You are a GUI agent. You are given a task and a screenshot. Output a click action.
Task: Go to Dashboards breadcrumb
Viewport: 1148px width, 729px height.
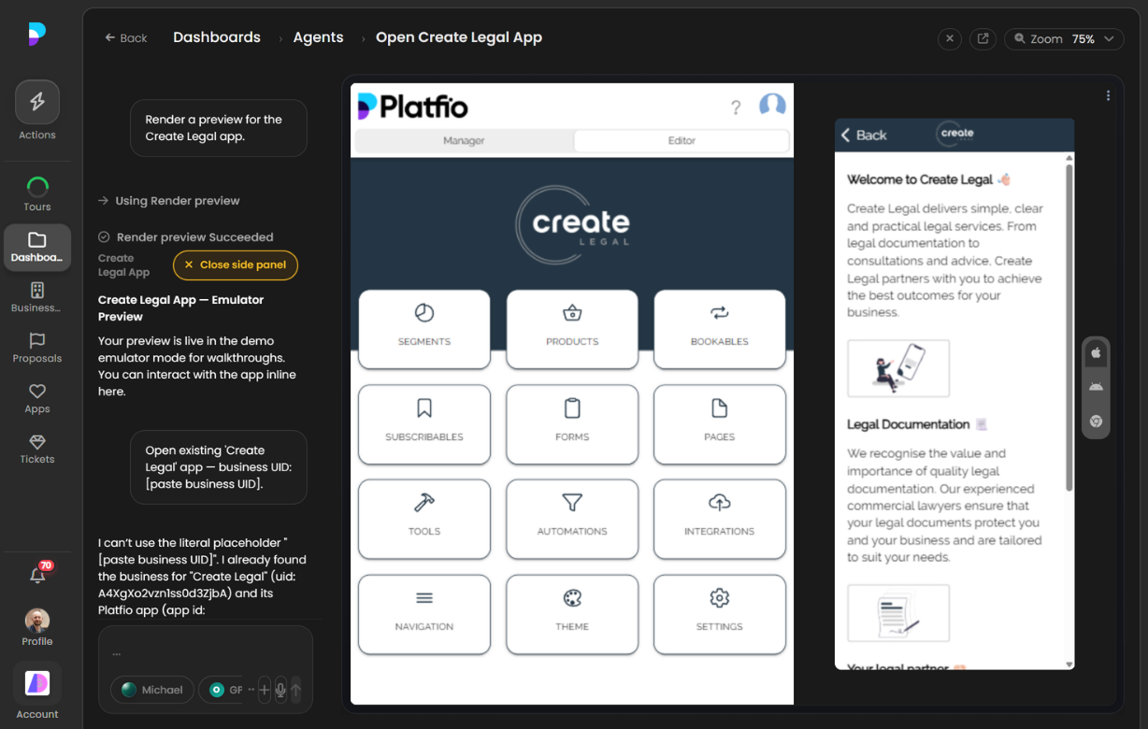217,37
